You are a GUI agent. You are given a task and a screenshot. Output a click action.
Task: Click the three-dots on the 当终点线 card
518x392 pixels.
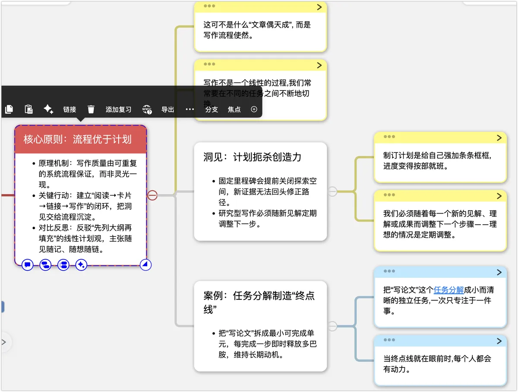[x=389, y=340]
